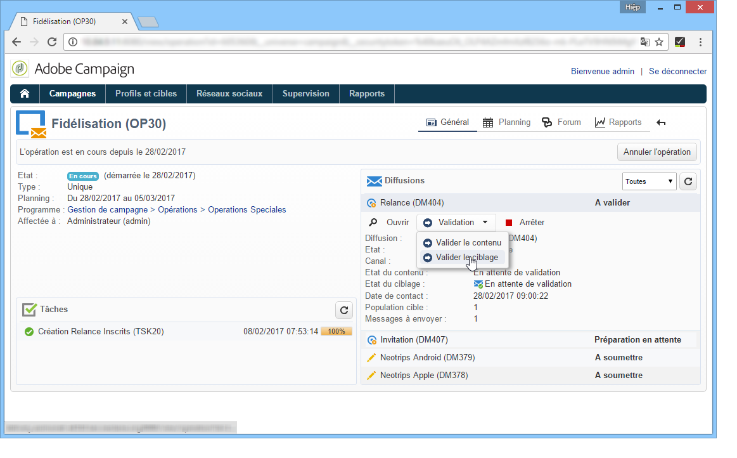Choose Valider le contenu
737x458 pixels.
(x=462, y=243)
